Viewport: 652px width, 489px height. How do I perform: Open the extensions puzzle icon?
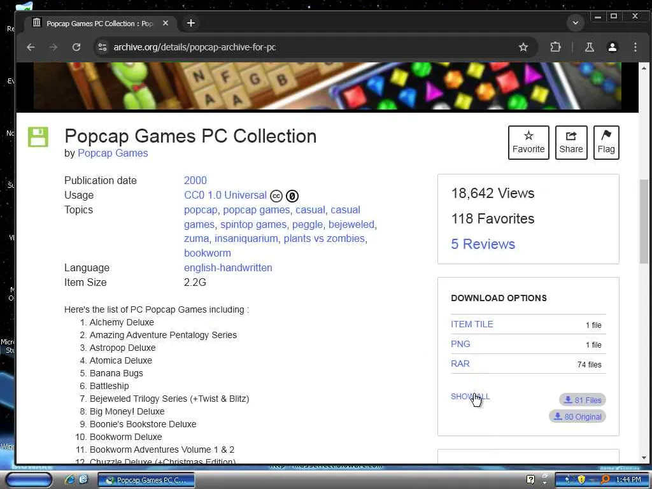tap(555, 47)
